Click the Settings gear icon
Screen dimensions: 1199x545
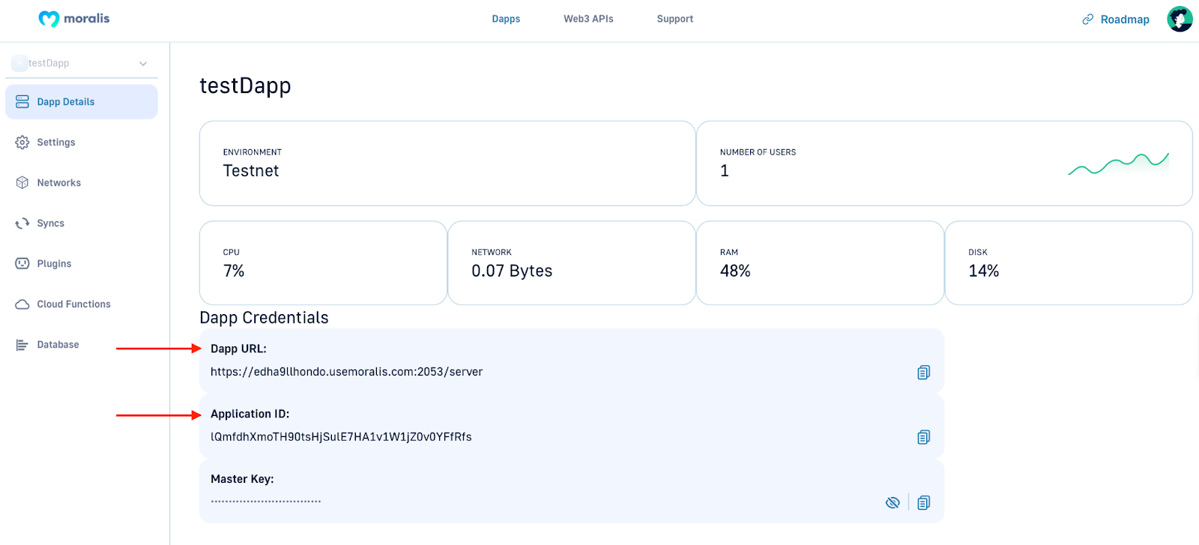(x=22, y=142)
